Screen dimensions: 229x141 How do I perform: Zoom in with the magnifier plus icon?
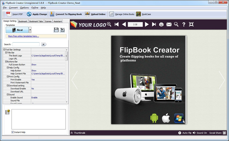coord(109,24)
